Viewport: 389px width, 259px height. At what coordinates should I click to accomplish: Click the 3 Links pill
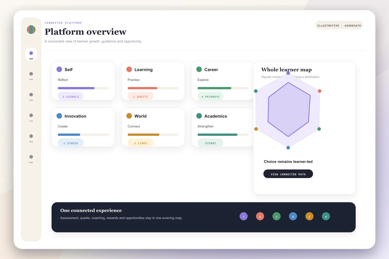[141, 143]
